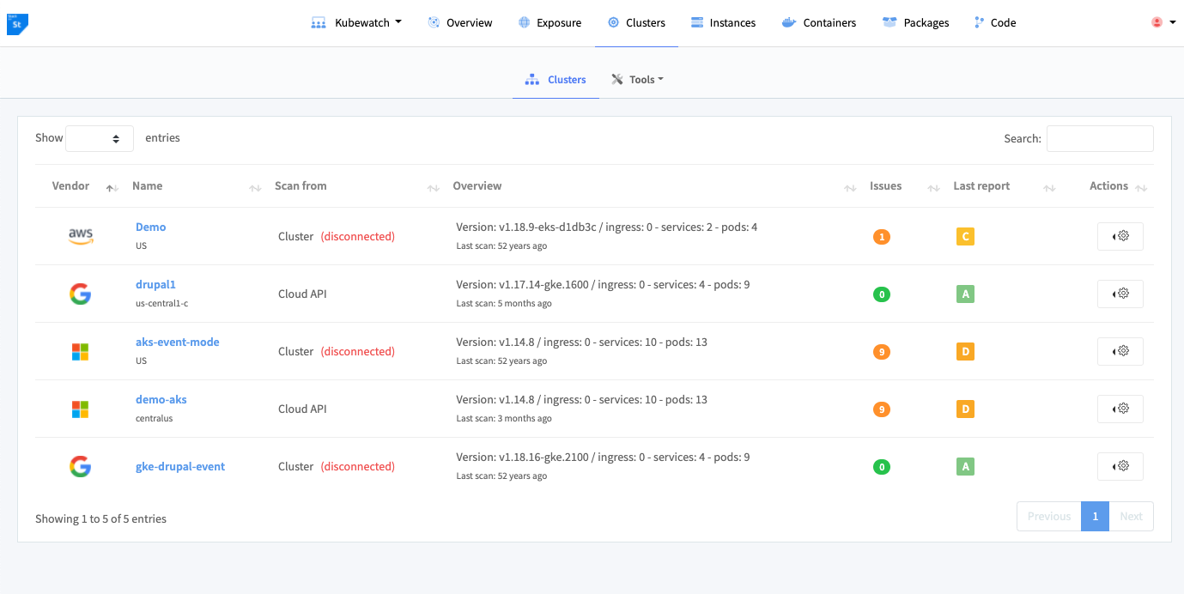Expand the Tools dropdown
The image size is (1184, 594).
pyautogui.click(x=637, y=80)
